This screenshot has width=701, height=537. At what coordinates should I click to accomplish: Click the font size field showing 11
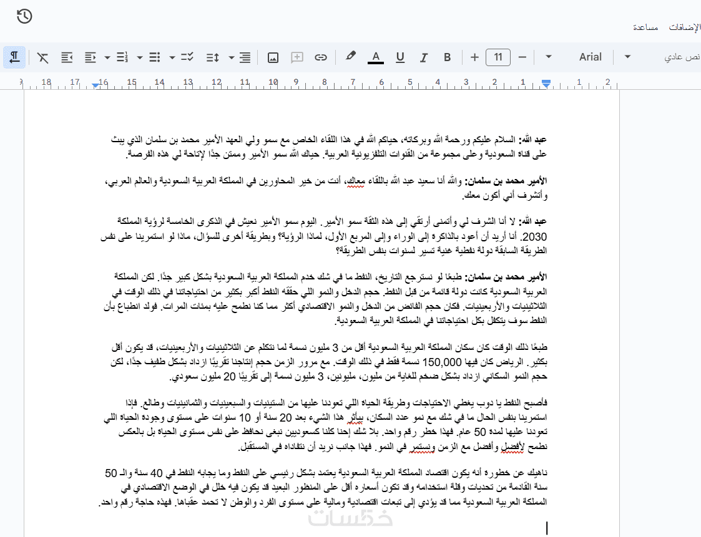(498, 57)
